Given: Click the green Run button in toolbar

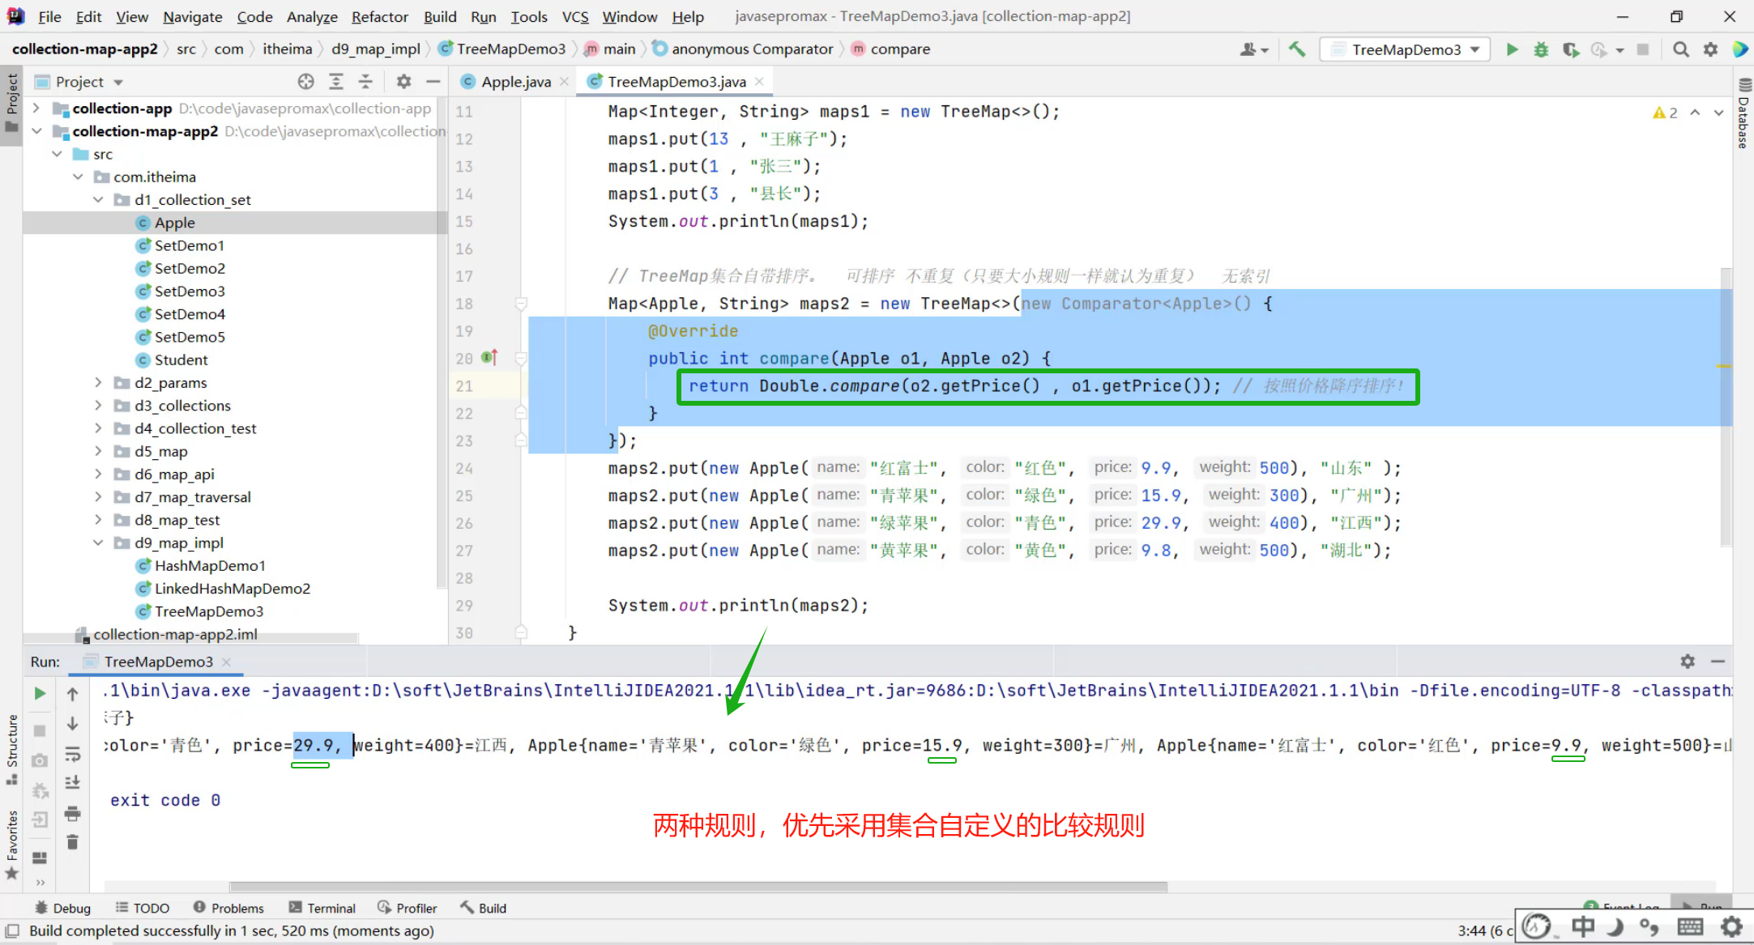Looking at the screenshot, I should click(1512, 49).
